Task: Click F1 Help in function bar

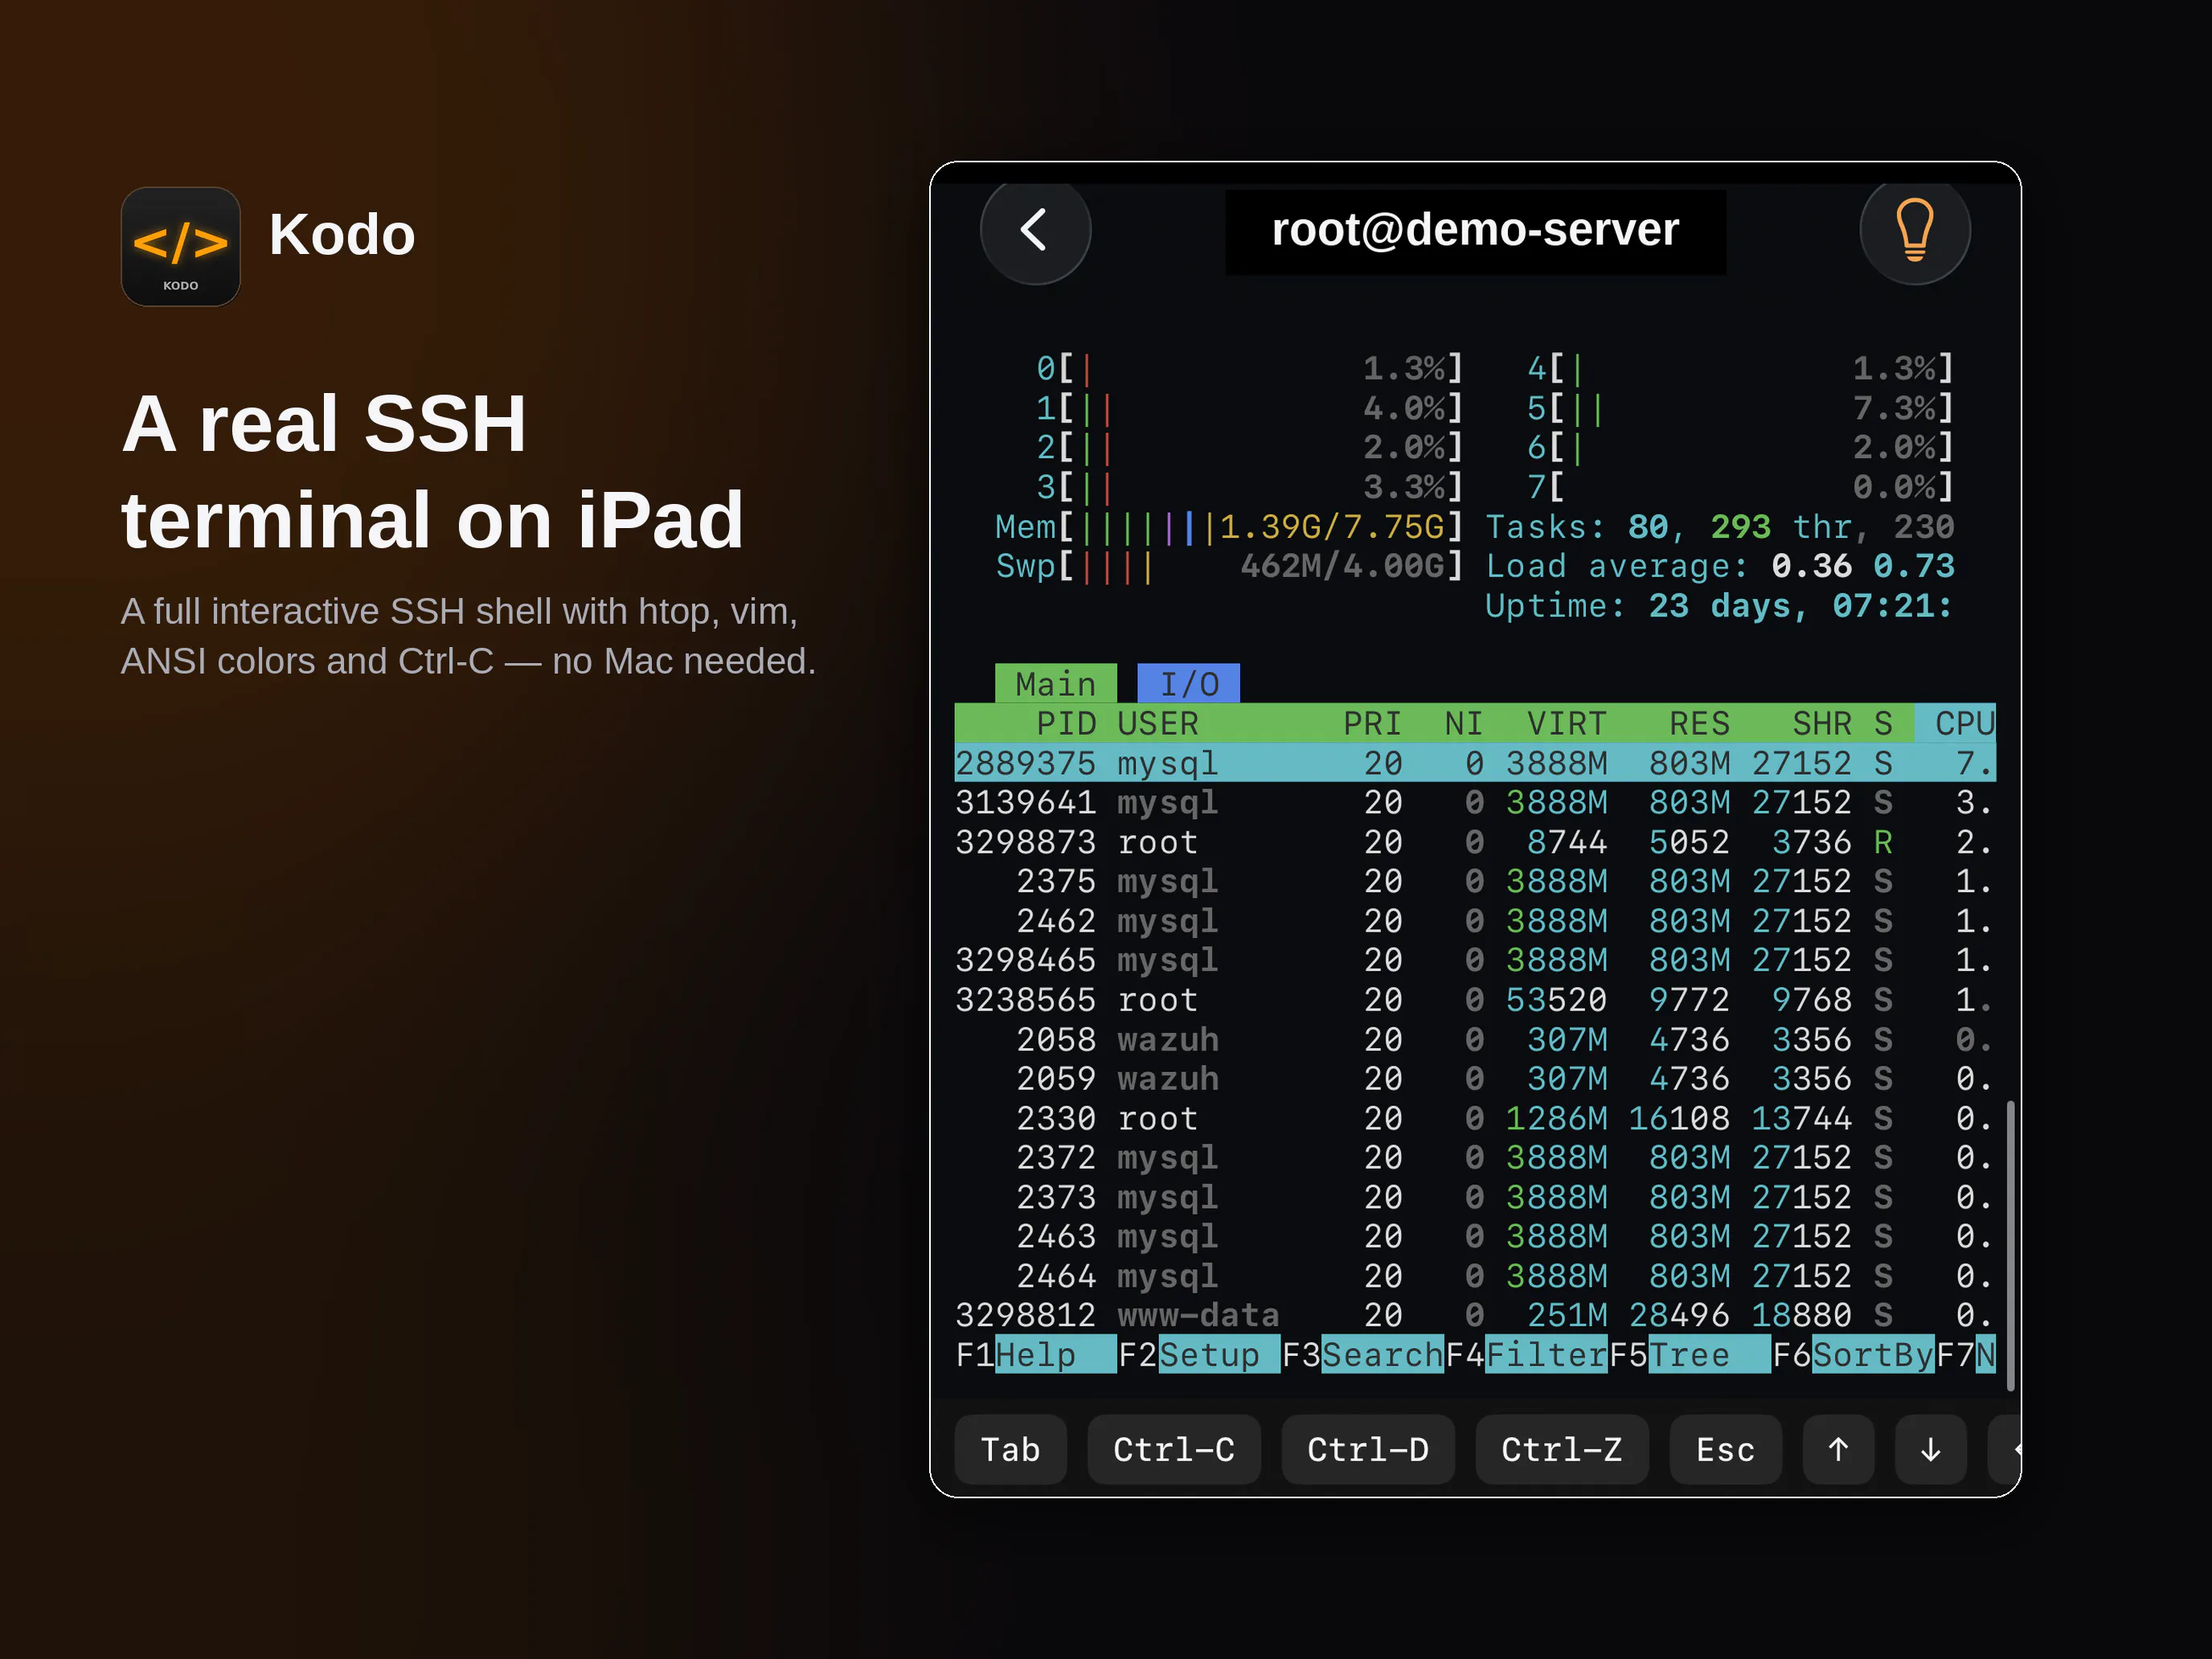Action: [1035, 1355]
